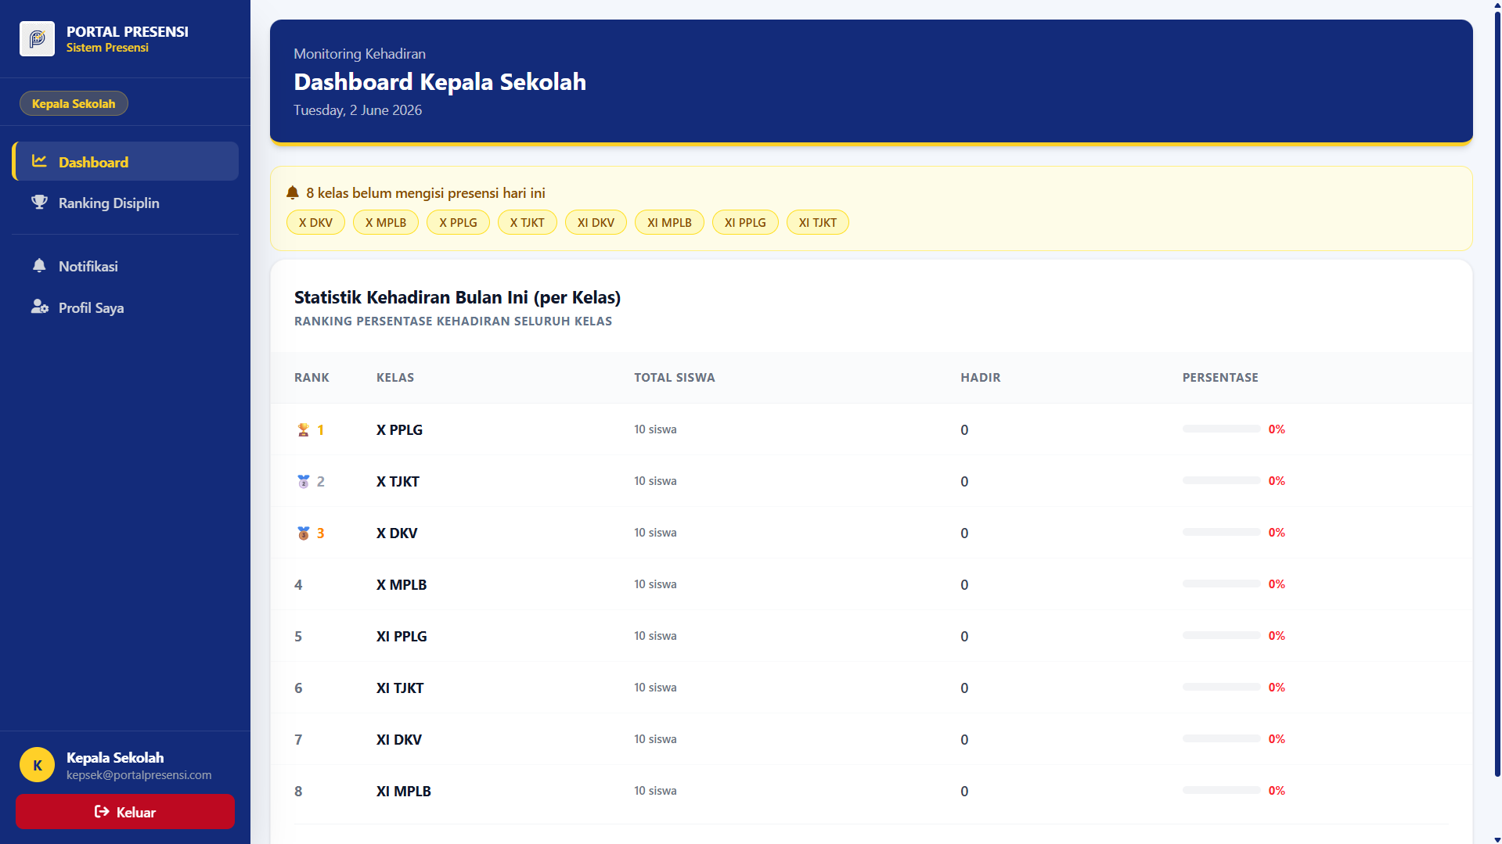The height and width of the screenshot is (844, 1502).
Task: Click the XI MPLB row progress bar
Action: coord(1221,790)
